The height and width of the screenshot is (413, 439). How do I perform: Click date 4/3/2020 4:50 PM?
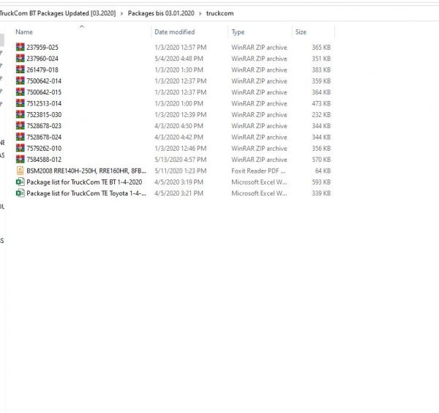(x=179, y=126)
